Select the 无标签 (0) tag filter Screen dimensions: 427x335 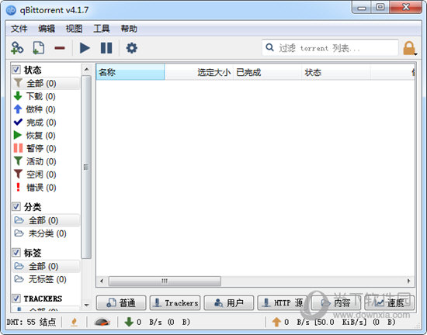[46, 279]
